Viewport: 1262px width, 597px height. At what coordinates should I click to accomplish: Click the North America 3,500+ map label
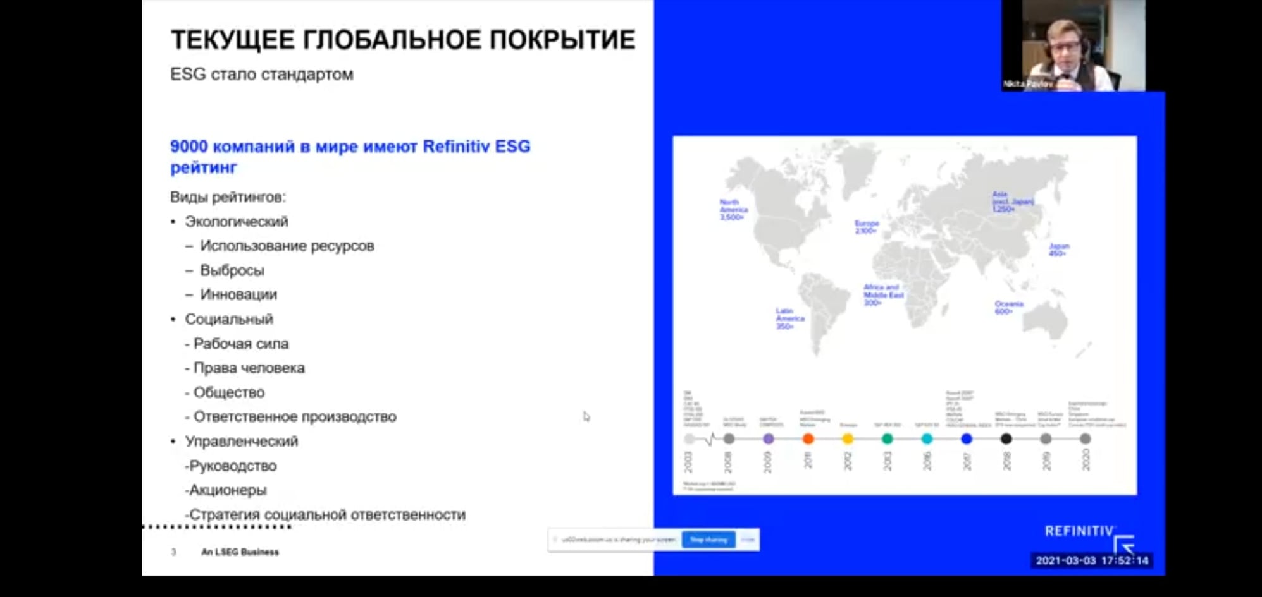tap(734, 210)
